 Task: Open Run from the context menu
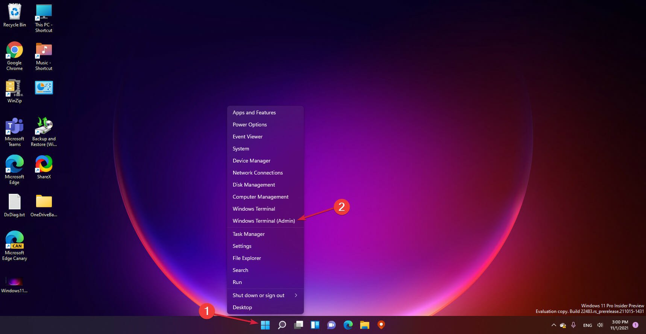(265, 282)
